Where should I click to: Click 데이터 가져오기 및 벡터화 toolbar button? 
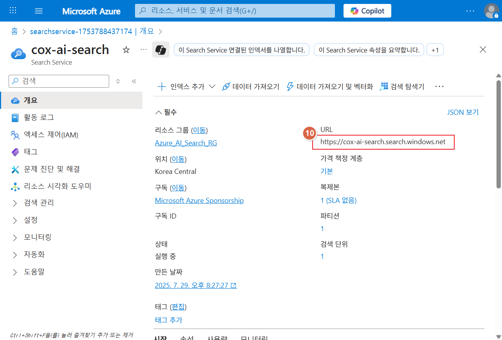330,87
